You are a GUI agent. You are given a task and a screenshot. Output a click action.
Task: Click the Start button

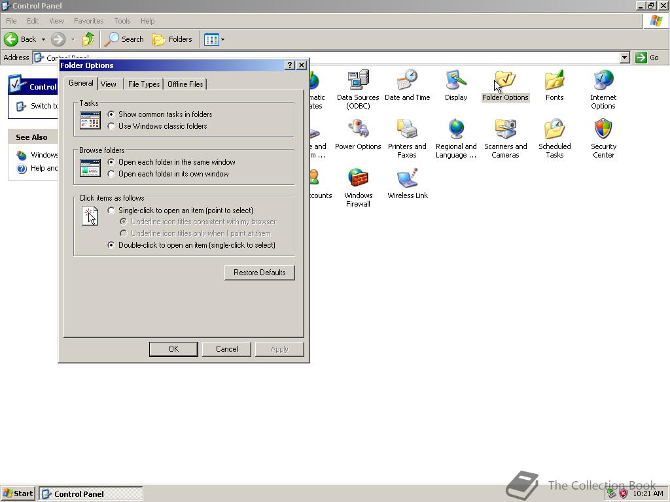[x=18, y=494]
